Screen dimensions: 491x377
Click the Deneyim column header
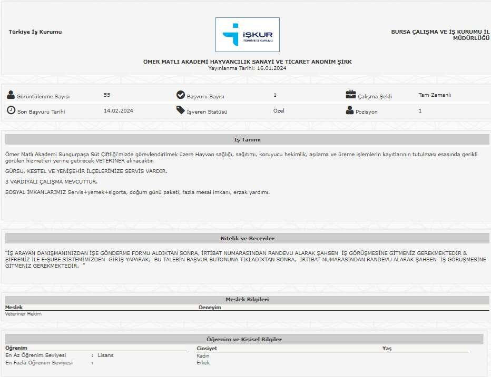point(210,308)
